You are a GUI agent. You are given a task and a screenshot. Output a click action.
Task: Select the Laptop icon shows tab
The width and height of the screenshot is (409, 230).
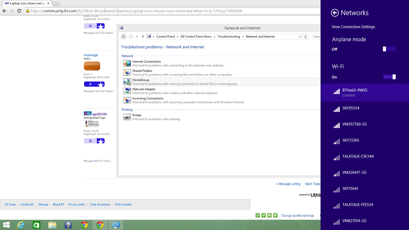[x=27, y=3]
